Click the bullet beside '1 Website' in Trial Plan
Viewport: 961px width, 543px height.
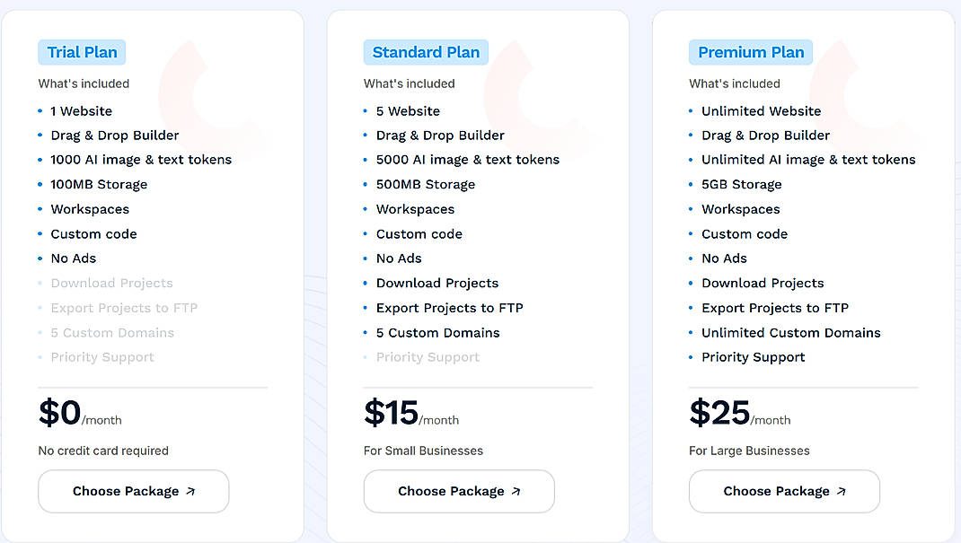tap(40, 110)
